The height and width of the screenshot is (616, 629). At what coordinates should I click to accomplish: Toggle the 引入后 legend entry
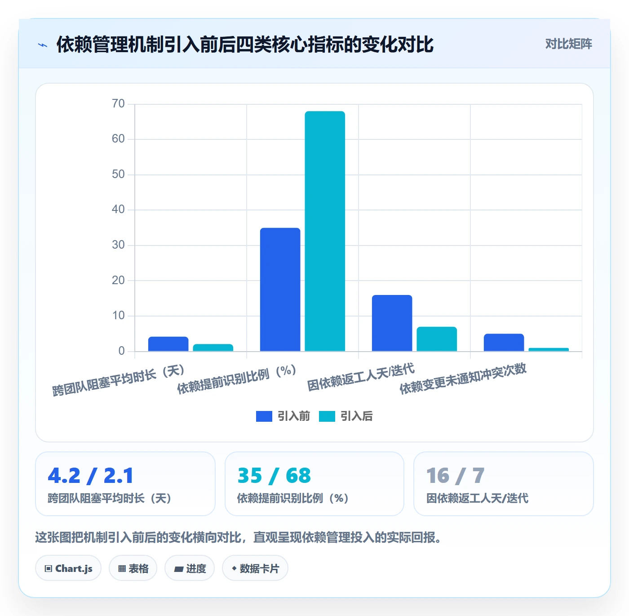pyautogui.click(x=346, y=416)
